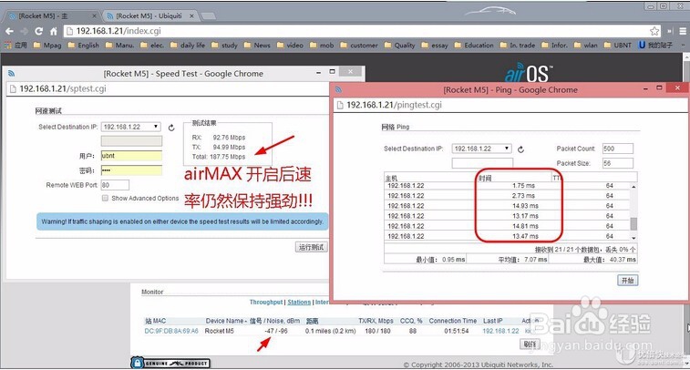Open the video bookmarks folder
Screen dimensions: 690x370
(290, 45)
